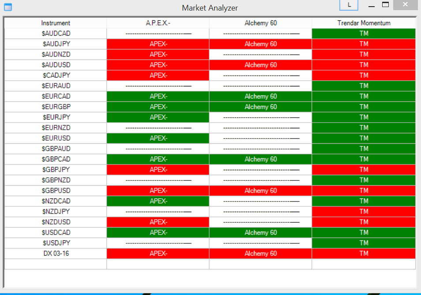Image resolution: width=421 pixels, height=295 pixels.
Task: Select the $AUDCAD instrument row
Action: 56,34
